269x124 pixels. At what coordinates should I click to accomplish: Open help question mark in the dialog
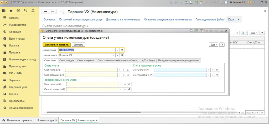coord(222,45)
